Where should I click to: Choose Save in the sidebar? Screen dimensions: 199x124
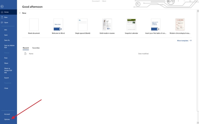(x=6, y=35)
